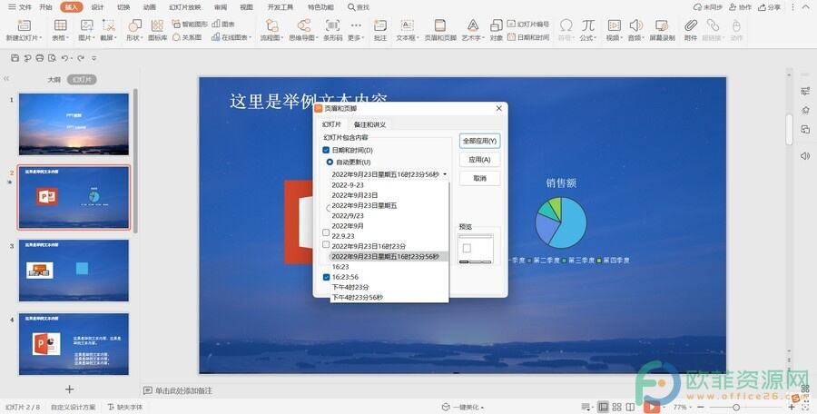
Task: Click the Text Box icon
Action: pyautogui.click(x=407, y=25)
